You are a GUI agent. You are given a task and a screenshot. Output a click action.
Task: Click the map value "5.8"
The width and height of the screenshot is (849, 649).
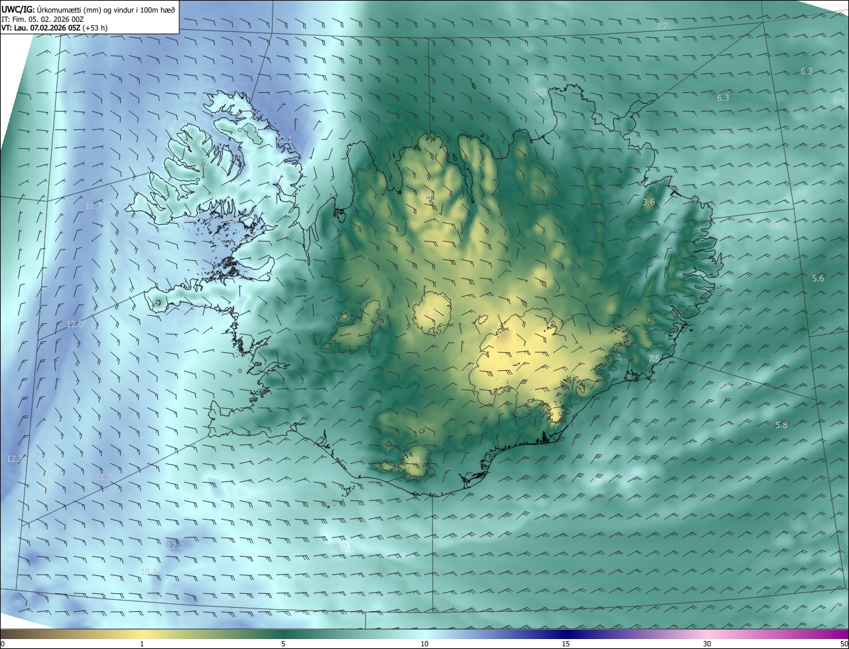[x=781, y=425]
